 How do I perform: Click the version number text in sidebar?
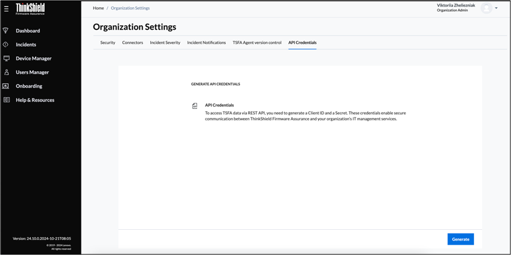coord(42,238)
